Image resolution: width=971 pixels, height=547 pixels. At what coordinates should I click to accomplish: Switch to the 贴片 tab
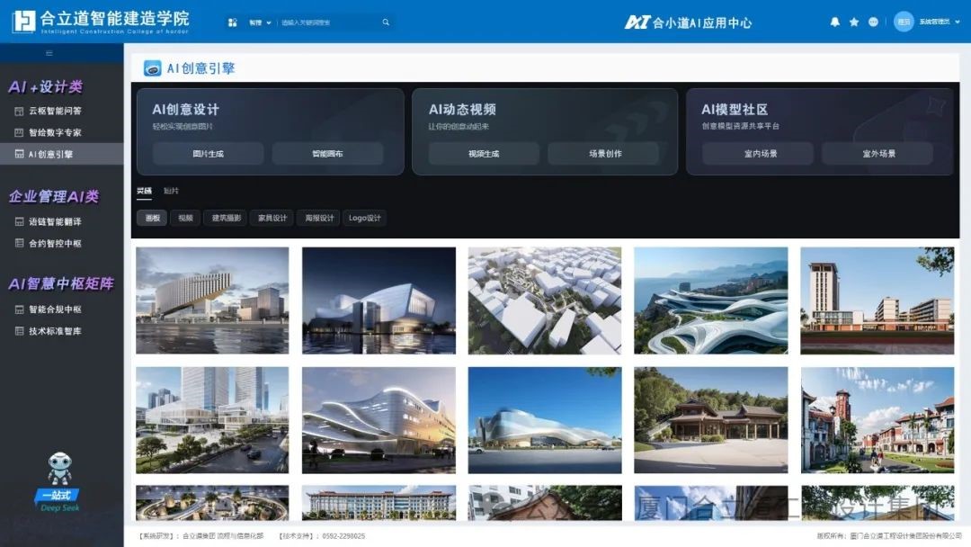[x=171, y=191]
